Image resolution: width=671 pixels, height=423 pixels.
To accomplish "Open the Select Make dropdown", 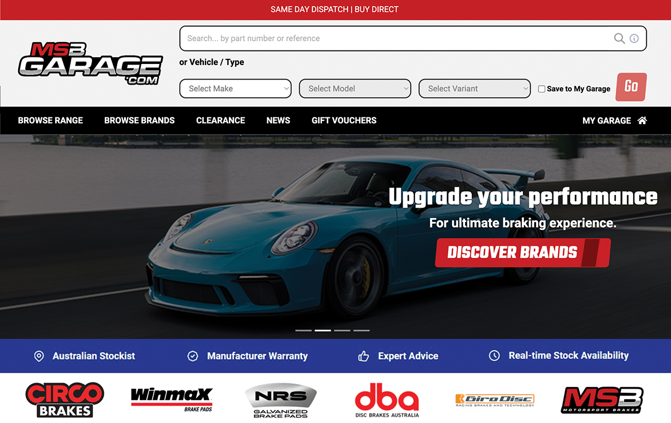I will click(x=236, y=88).
